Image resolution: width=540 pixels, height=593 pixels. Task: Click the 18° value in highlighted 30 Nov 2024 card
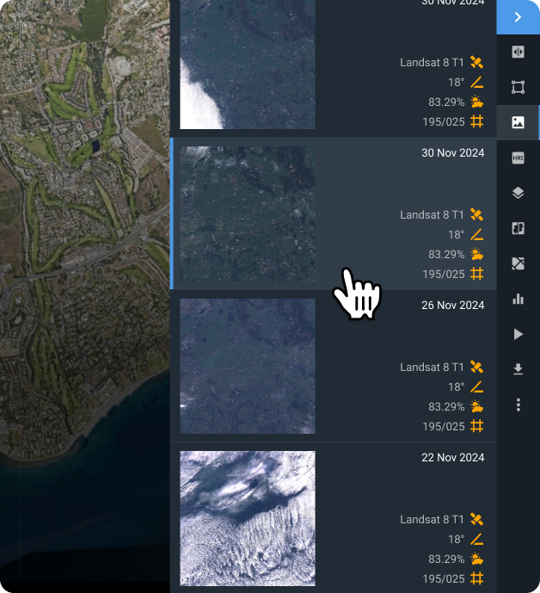[456, 234]
